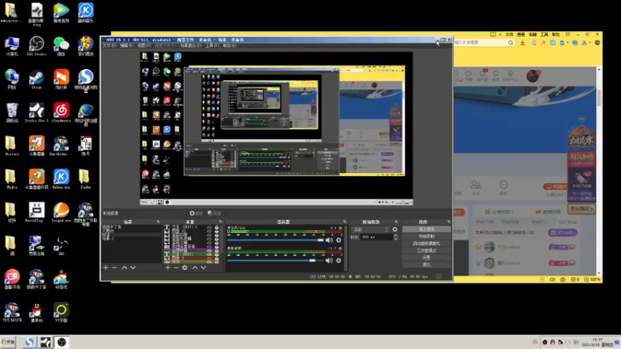621x349 pixels.
Task: Open the user avatar on the browser page
Action: coord(533,76)
